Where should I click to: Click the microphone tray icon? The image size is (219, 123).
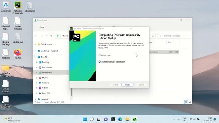(x=179, y=119)
